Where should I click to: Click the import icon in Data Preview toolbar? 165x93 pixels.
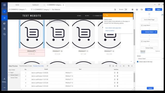[x=113, y=66]
